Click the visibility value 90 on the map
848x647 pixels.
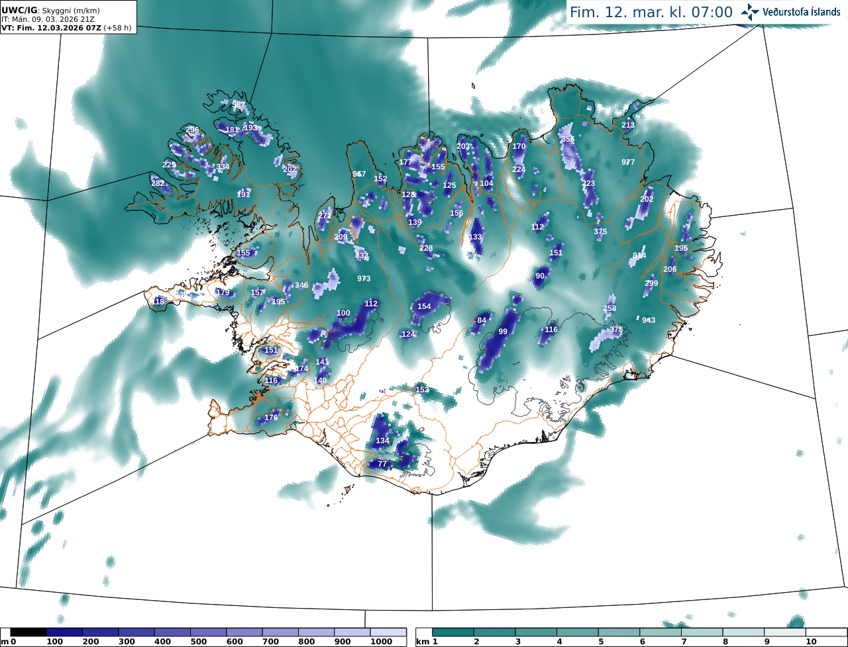coord(540,277)
